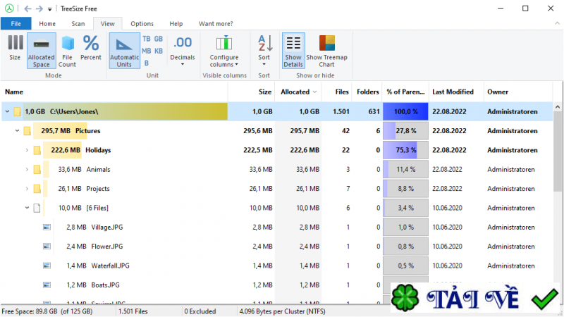Select Allocated Space mode

[x=42, y=50]
